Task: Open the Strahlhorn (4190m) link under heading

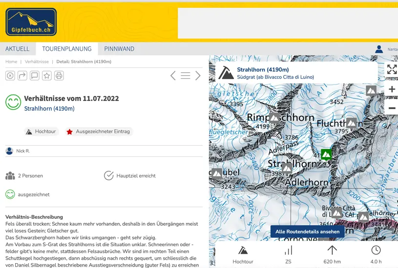Action: click(49, 109)
